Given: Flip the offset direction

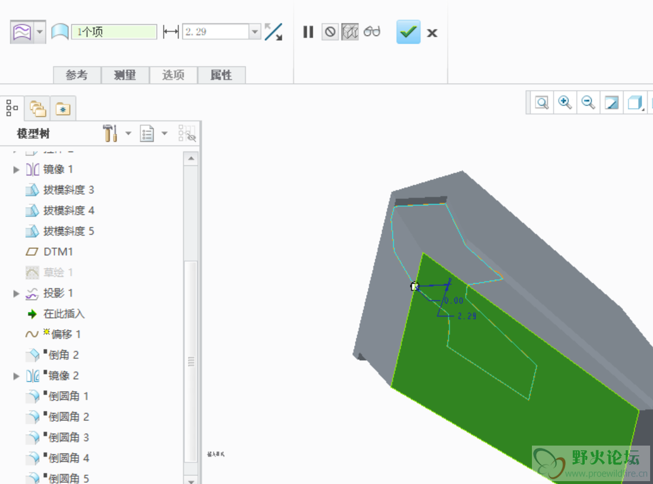Looking at the screenshot, I should coord(274,32).
